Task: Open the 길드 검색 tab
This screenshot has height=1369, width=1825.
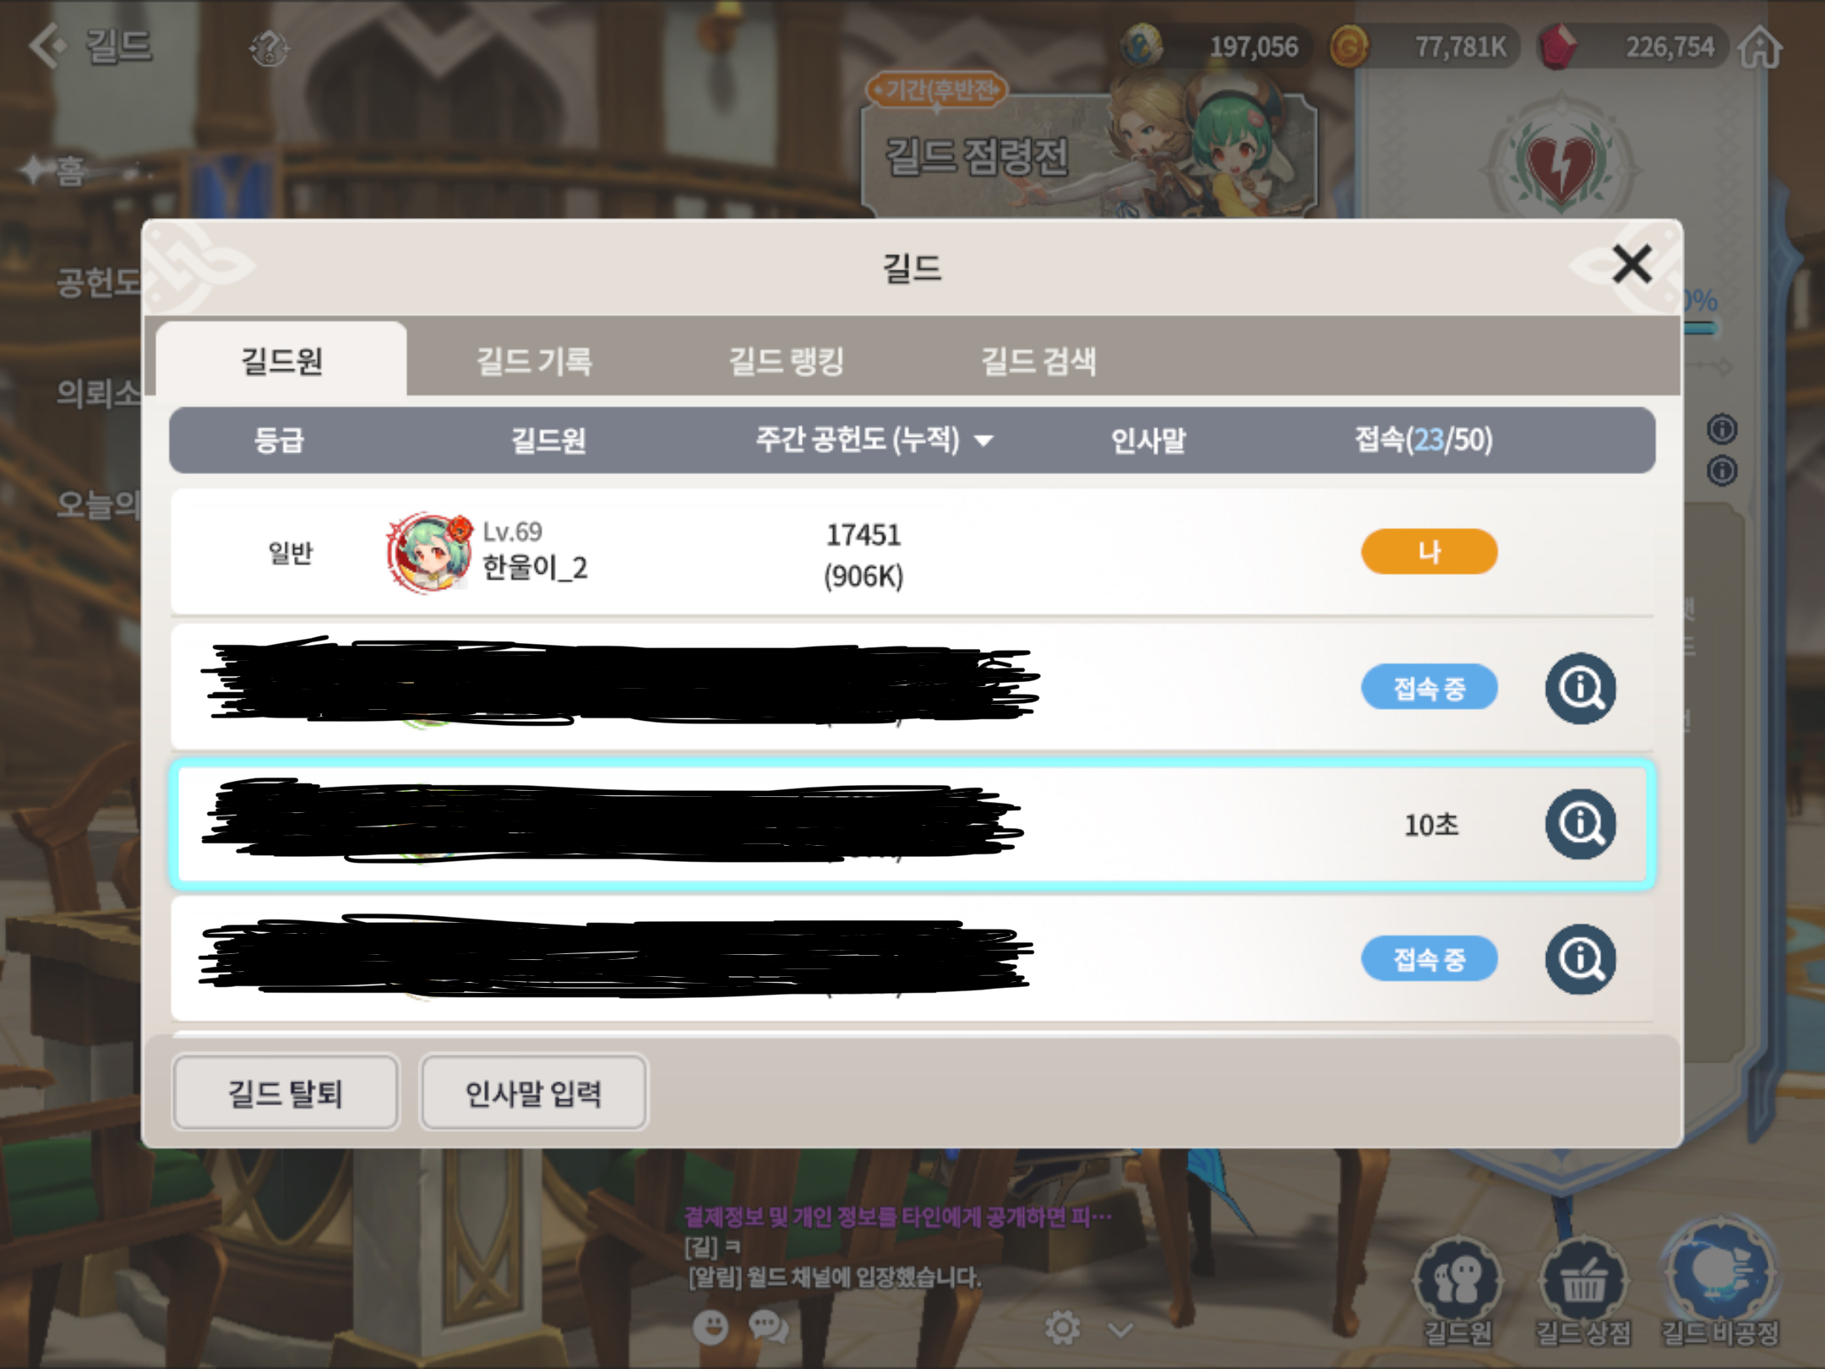Action: pyautogui.click(x=1038, y=361)
